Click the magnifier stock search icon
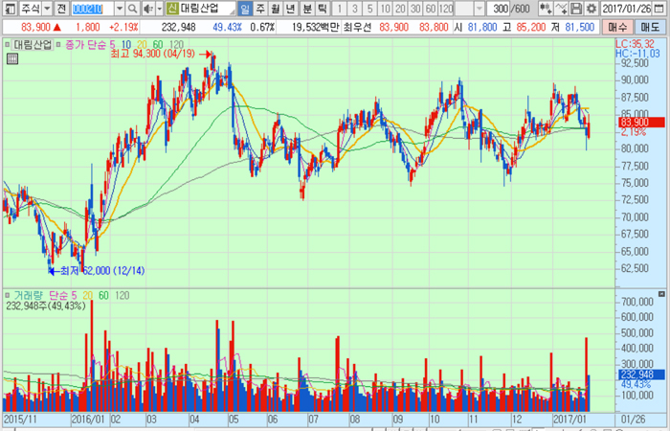 point(132,9)
